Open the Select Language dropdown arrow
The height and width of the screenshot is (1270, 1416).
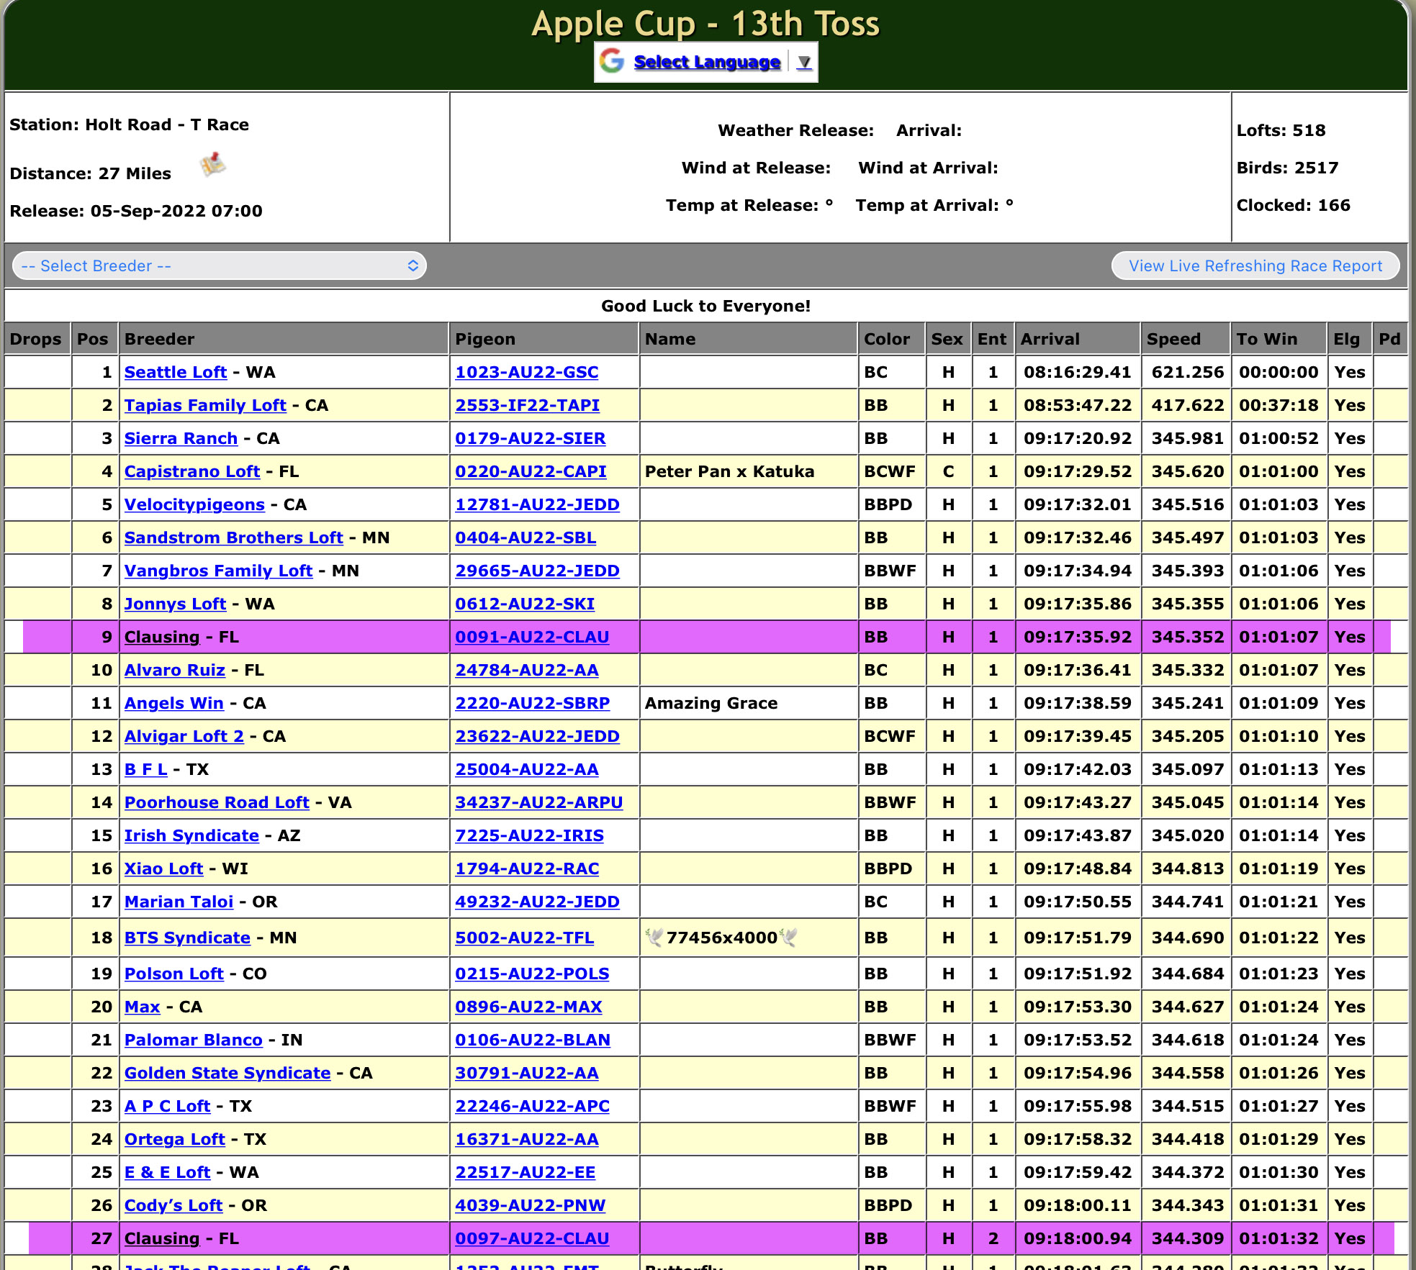(x=804, y=63)
